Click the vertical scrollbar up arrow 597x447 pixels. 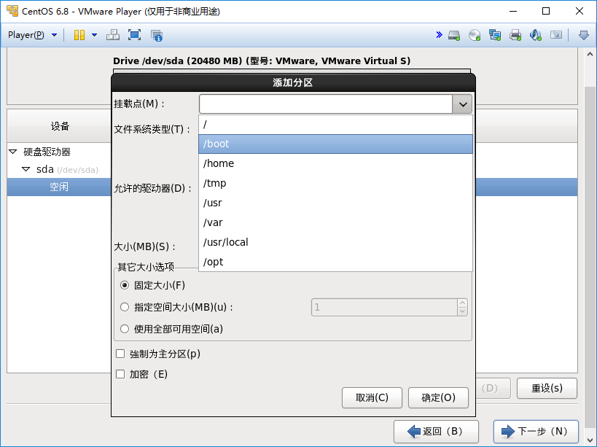click(x=590, y=55)
